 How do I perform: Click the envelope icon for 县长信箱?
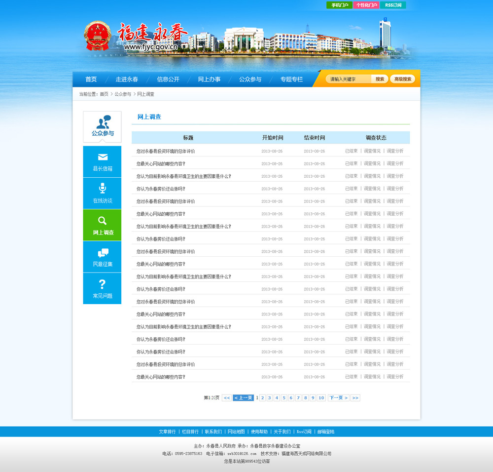(103, 157)
